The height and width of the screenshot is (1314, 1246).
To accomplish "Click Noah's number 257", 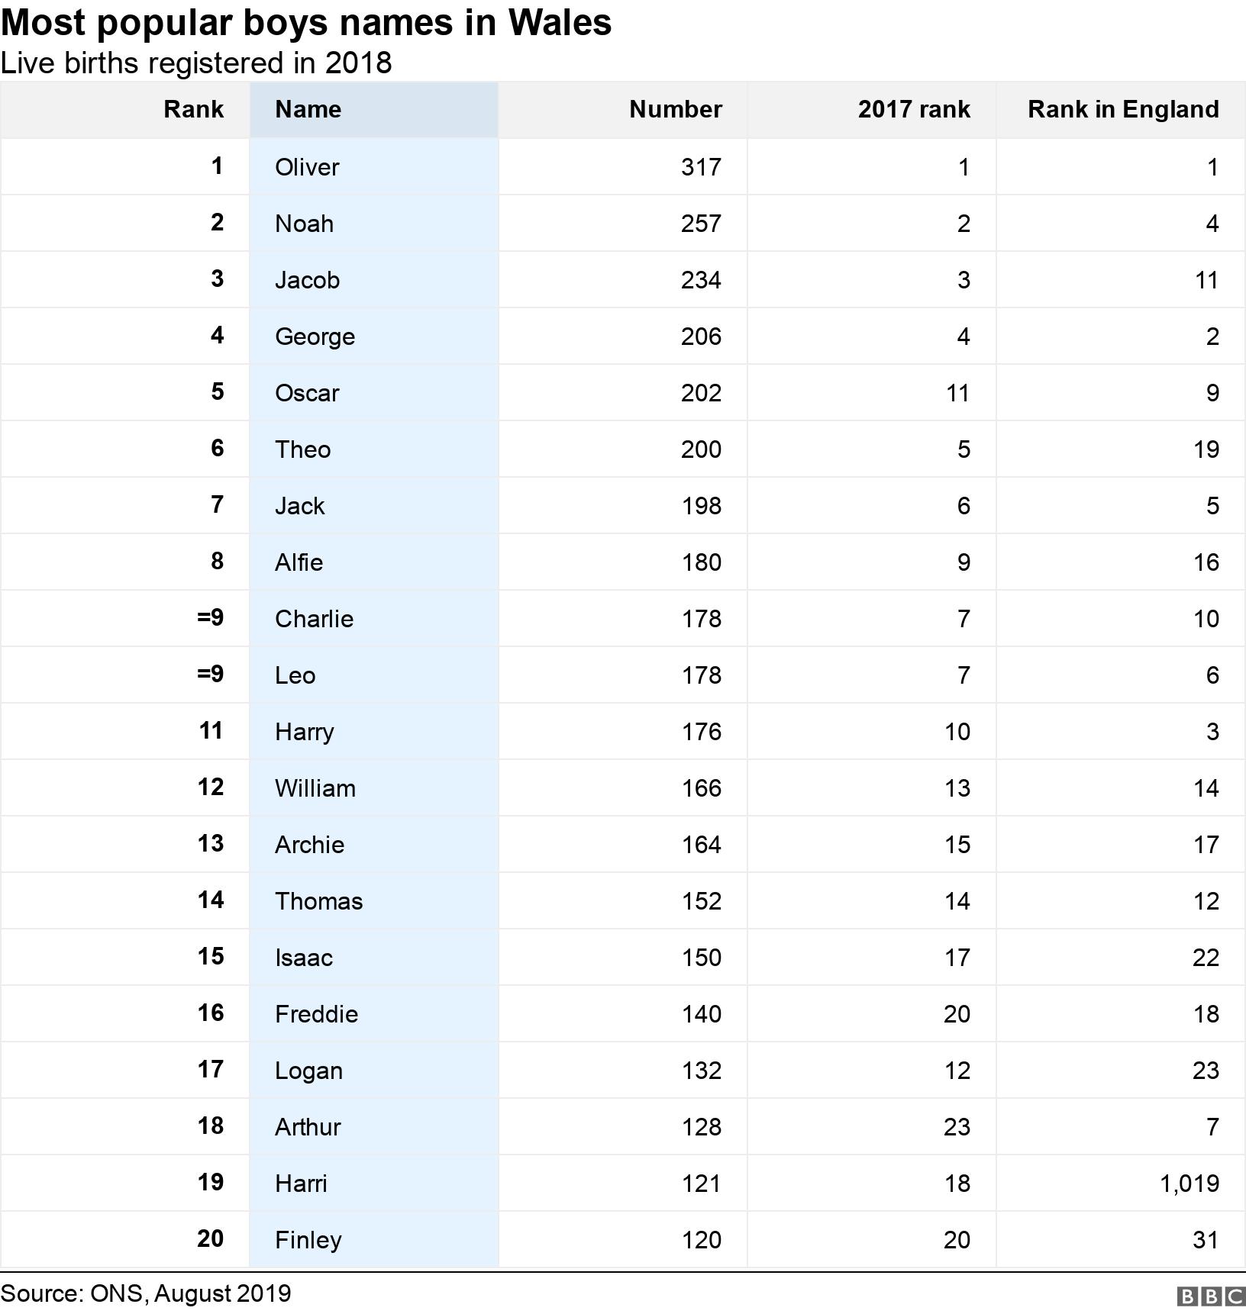I will [x=701, y=223].
